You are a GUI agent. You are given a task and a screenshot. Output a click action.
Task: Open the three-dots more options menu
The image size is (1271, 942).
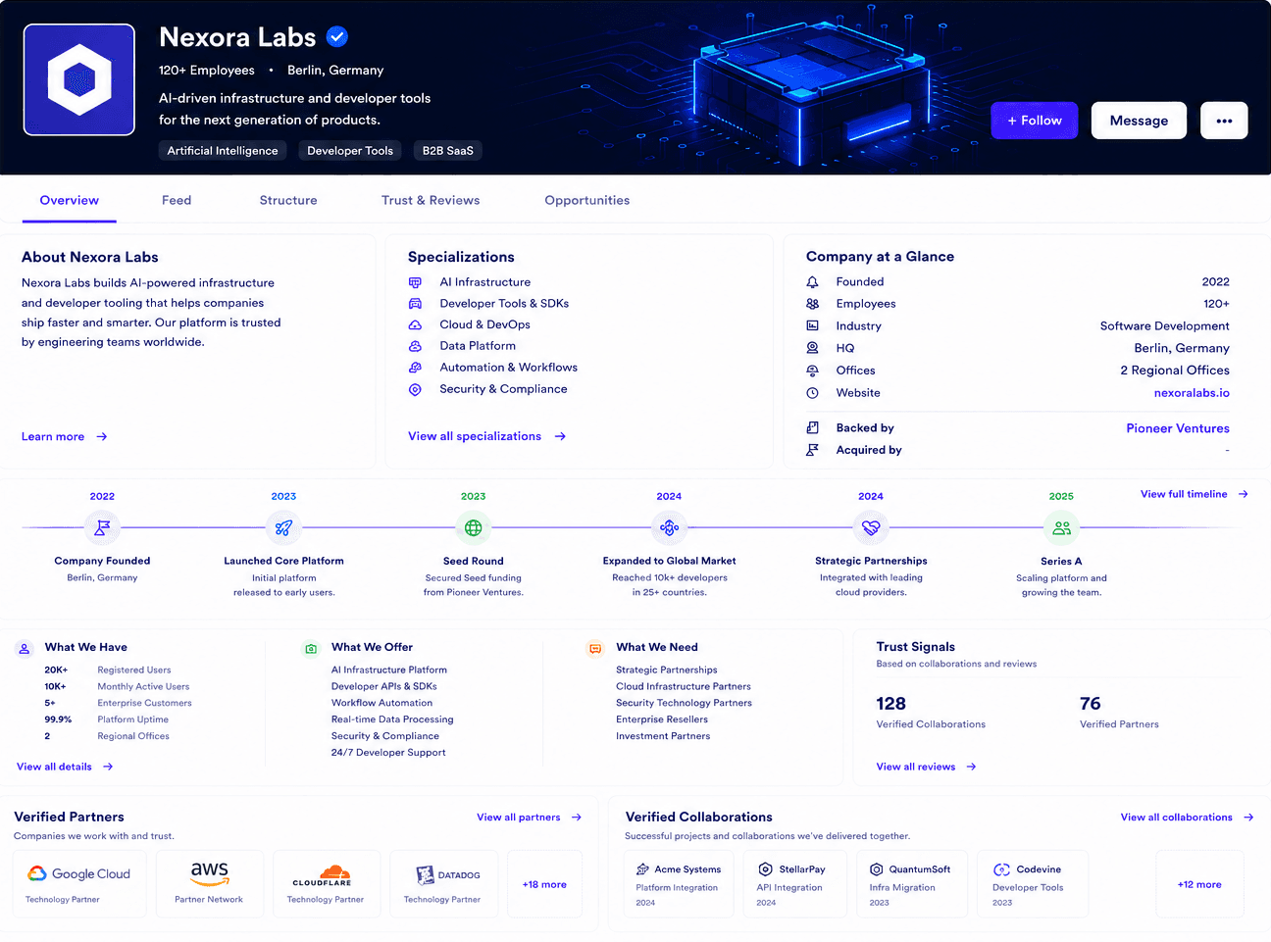point(1224,121)
